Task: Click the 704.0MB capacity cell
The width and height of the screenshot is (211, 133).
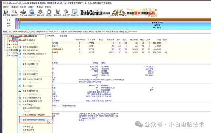Action: pyautogui.click(x=157, y=52)
